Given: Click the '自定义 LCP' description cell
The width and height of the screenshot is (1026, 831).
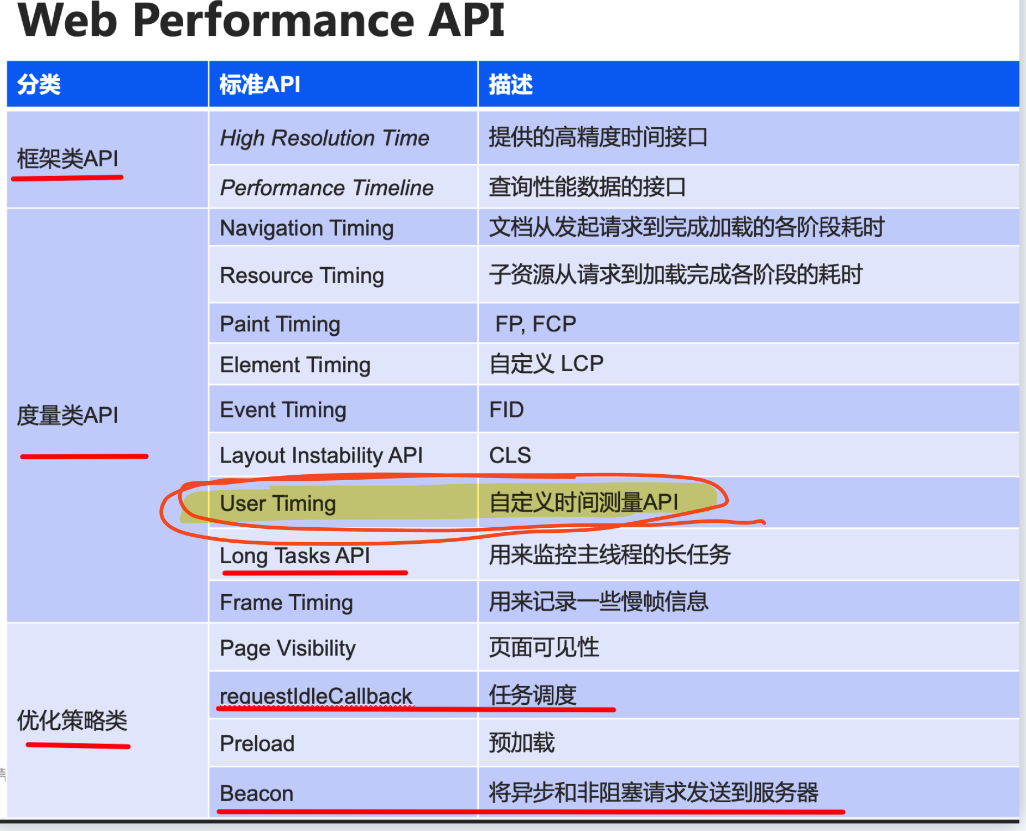Looking at the screenshot, I should pyautogui.click(x=749, y=364).
